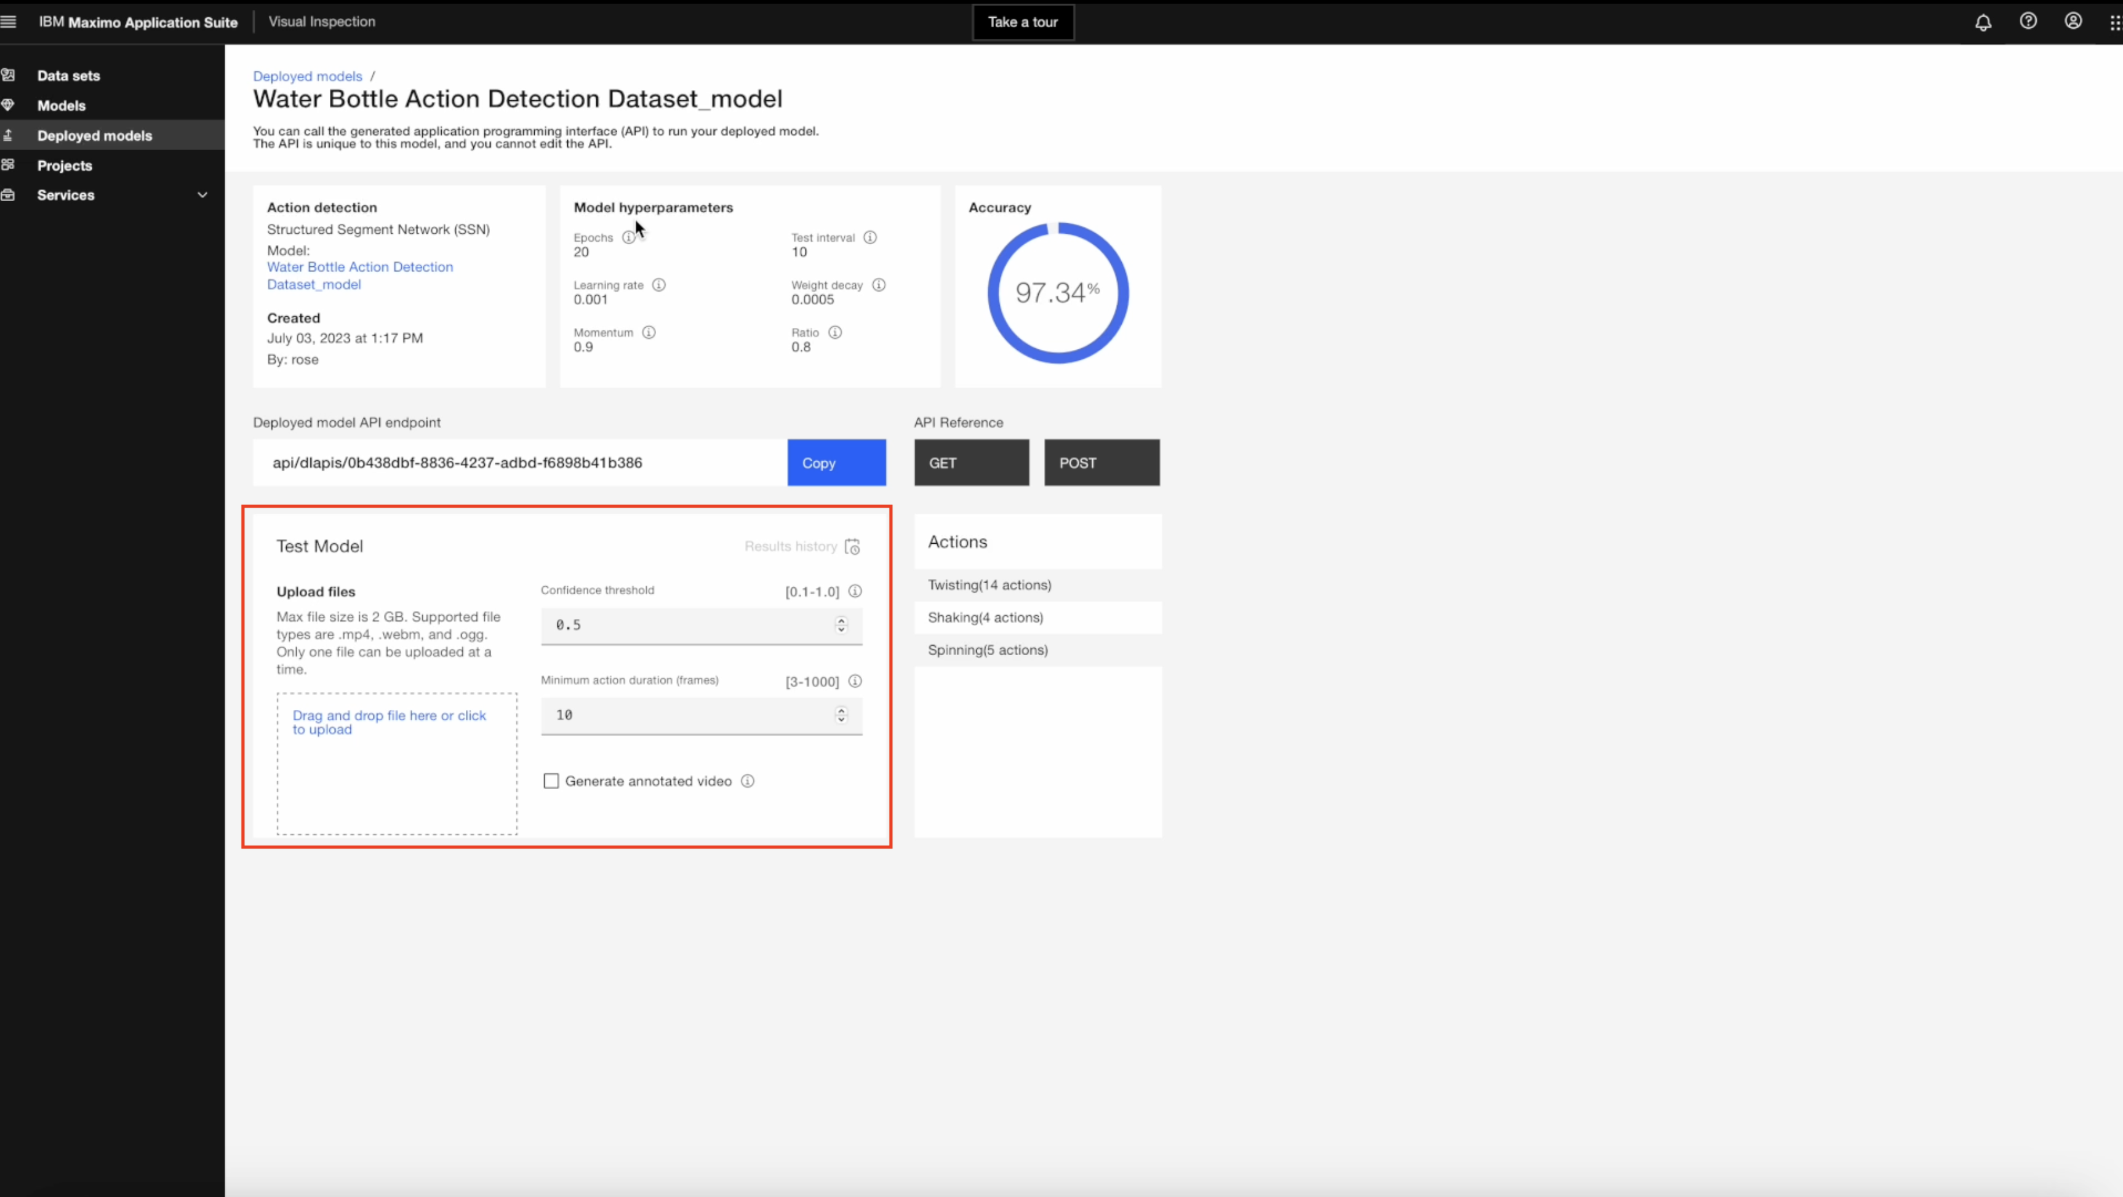Viewport: 2123px width, 1197px height.
Task: Copy the deployed model API endpoint
Action: click(x=836, y=463)
